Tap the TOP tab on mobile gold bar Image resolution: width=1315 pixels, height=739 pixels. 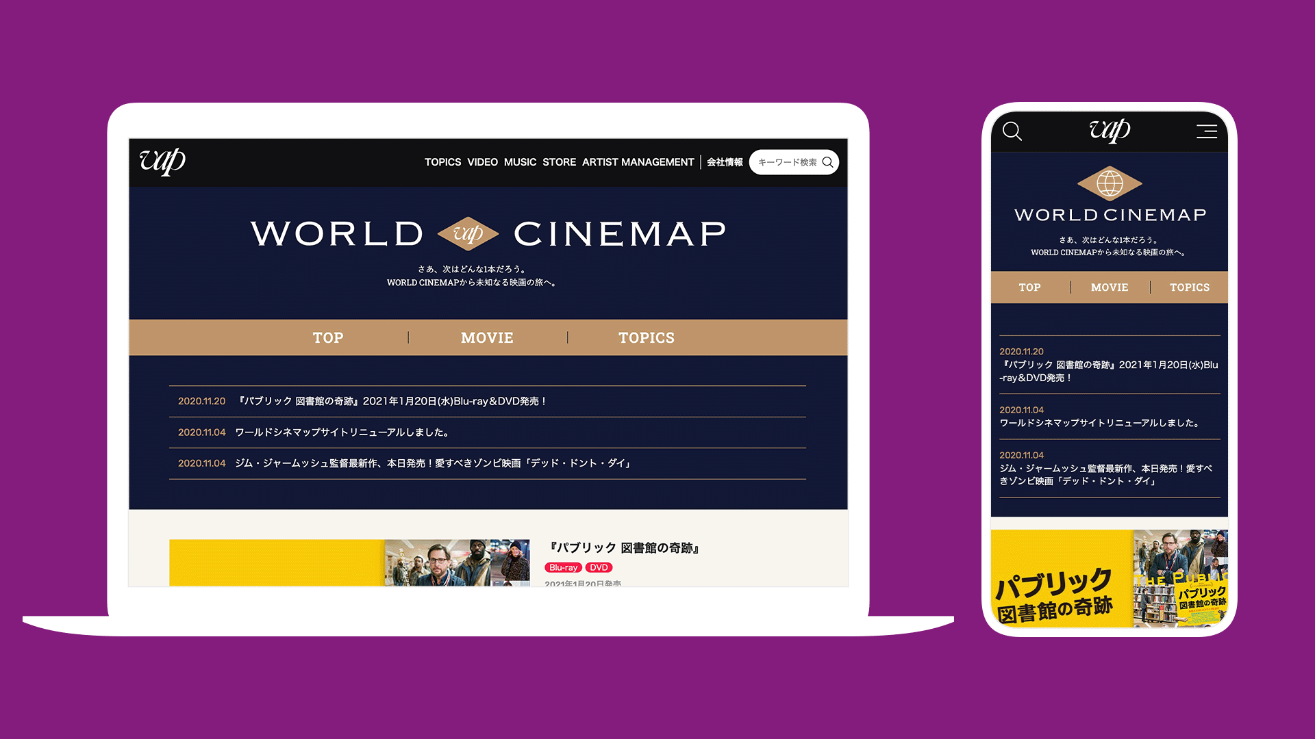1029,287
